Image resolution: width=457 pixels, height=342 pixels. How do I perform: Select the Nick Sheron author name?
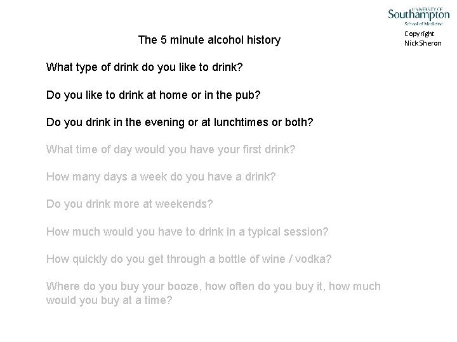coord(423,42)
